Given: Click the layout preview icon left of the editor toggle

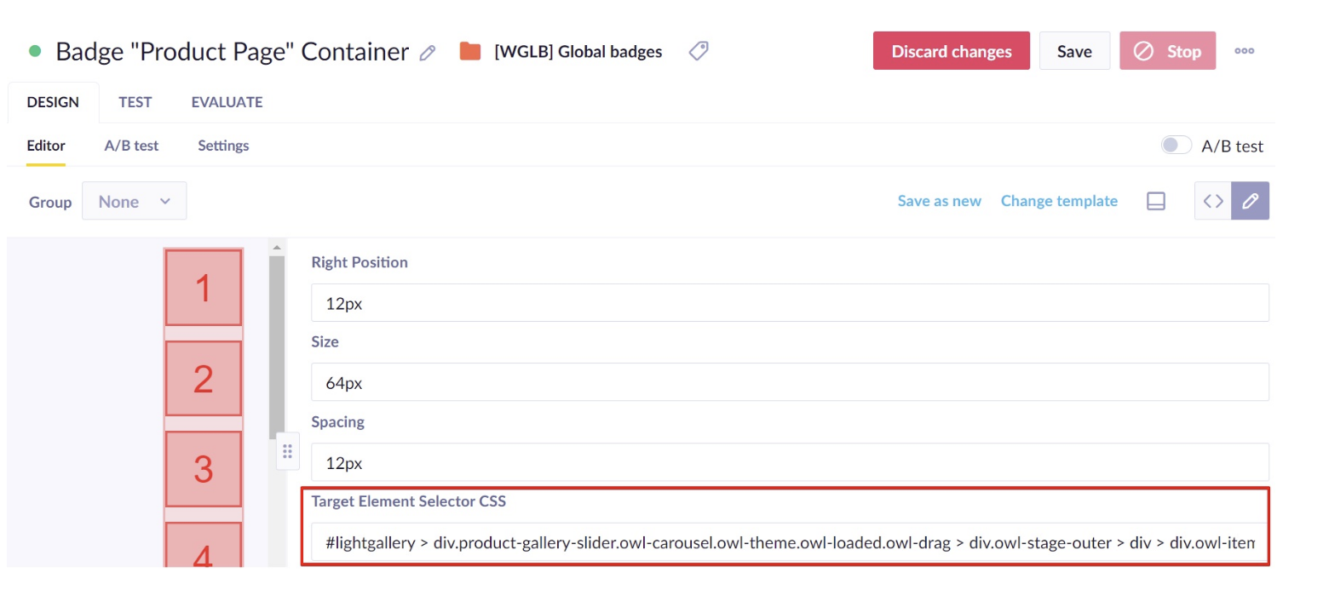Looking at the screenshot, I should (1155, 200).
